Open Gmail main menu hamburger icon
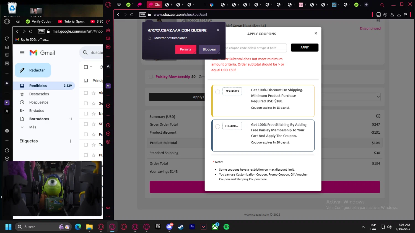This screenshot has height=233, width=415. (x=22, y=52)
